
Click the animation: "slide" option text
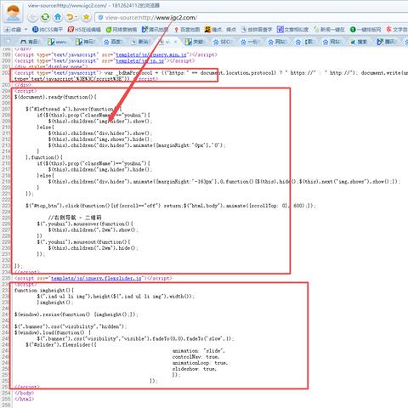pyautogui.click(x=199, y=351)
